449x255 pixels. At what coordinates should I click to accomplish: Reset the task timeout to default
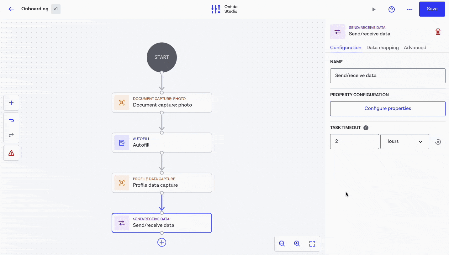(438, 142)
